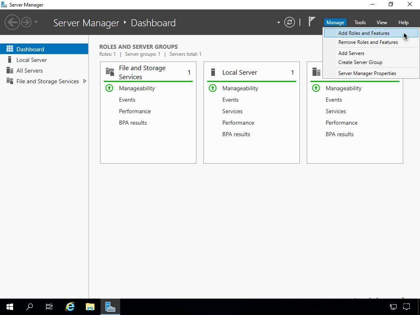Open File and Storage Services tile title
This screenshot has width=420, height=315.
(142, 72)
